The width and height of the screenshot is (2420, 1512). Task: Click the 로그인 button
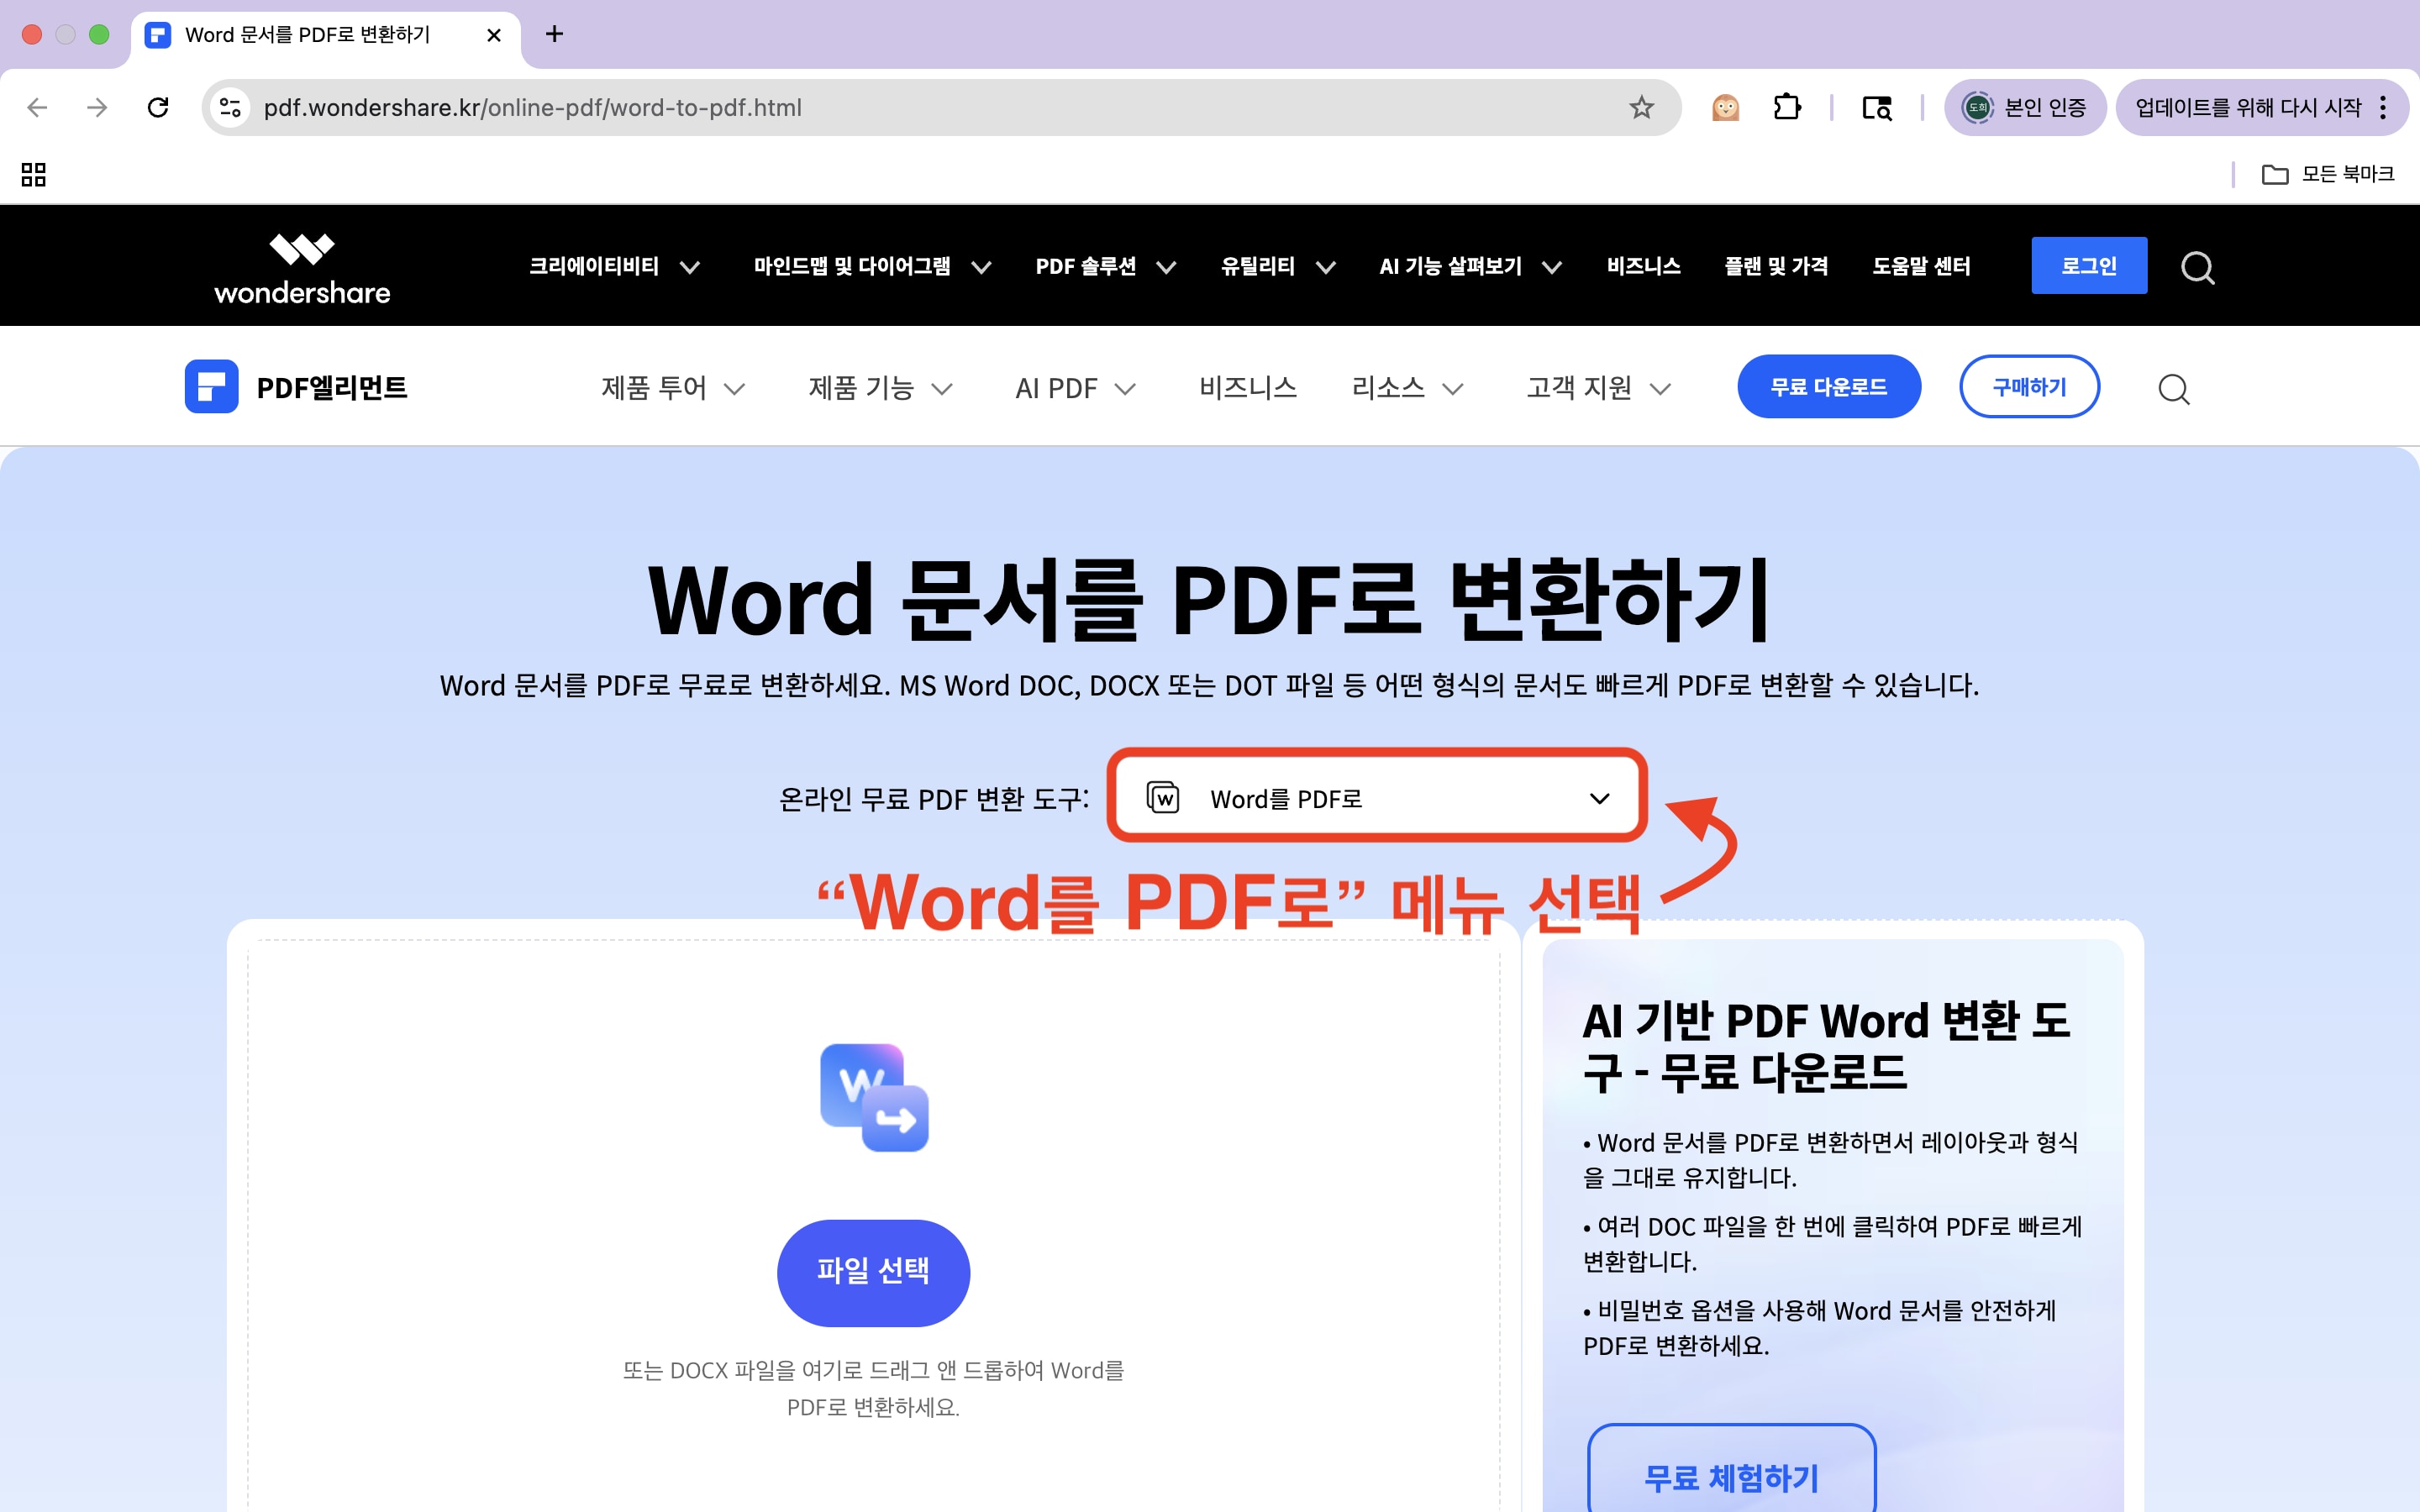point(2089,265)
